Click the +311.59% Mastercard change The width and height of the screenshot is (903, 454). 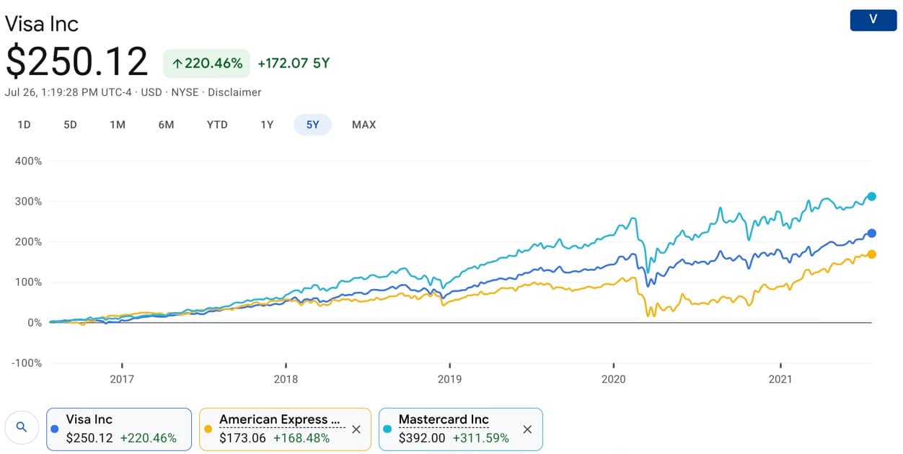481,437
